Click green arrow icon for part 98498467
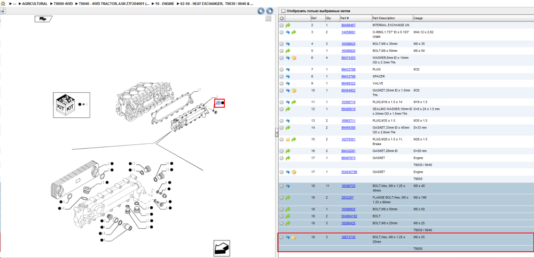Screen dimensions: 534x258 288,25
